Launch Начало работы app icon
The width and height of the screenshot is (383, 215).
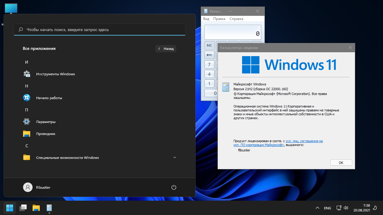tap(27, 98)
